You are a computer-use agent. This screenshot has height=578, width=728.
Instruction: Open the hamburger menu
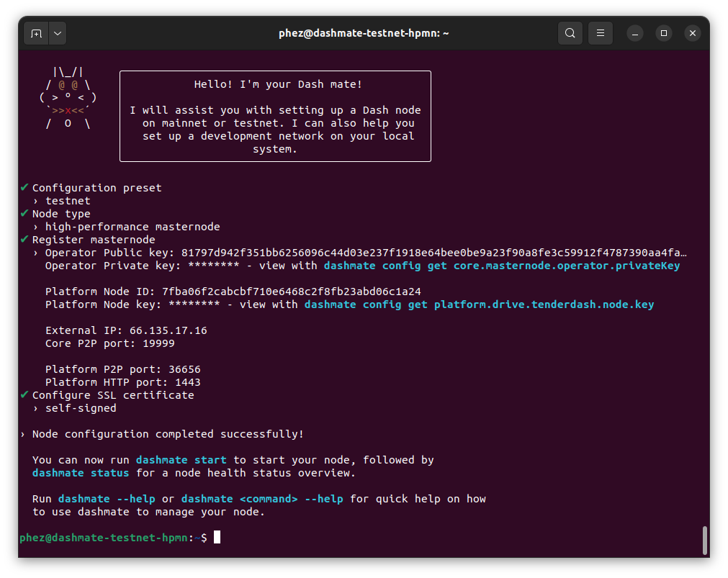tap(600, 32)
